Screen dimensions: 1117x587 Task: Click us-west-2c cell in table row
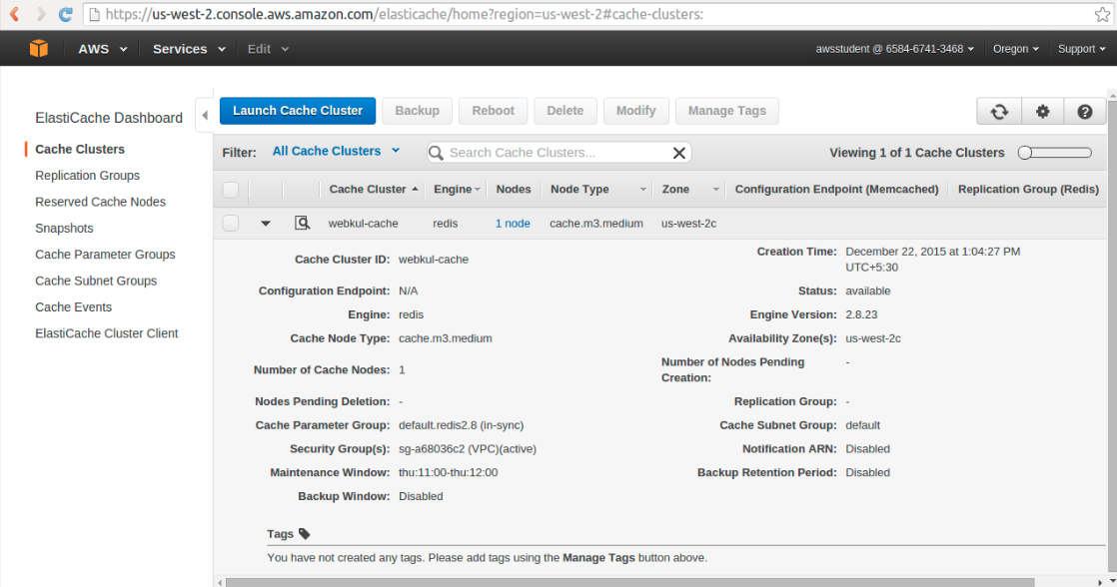[688, 224]
